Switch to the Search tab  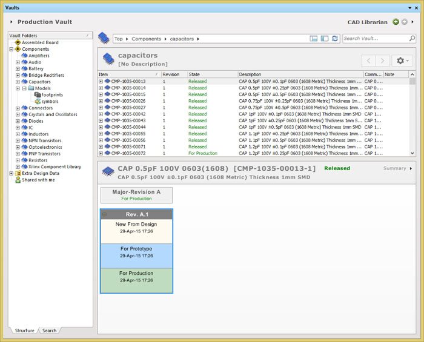click(x=49, y=330)
